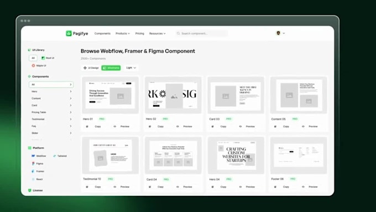This screenshot has height=212, width=376.
Task: Click the search magnifier icon
Action: pyautogui.click(x=178, y=33)
